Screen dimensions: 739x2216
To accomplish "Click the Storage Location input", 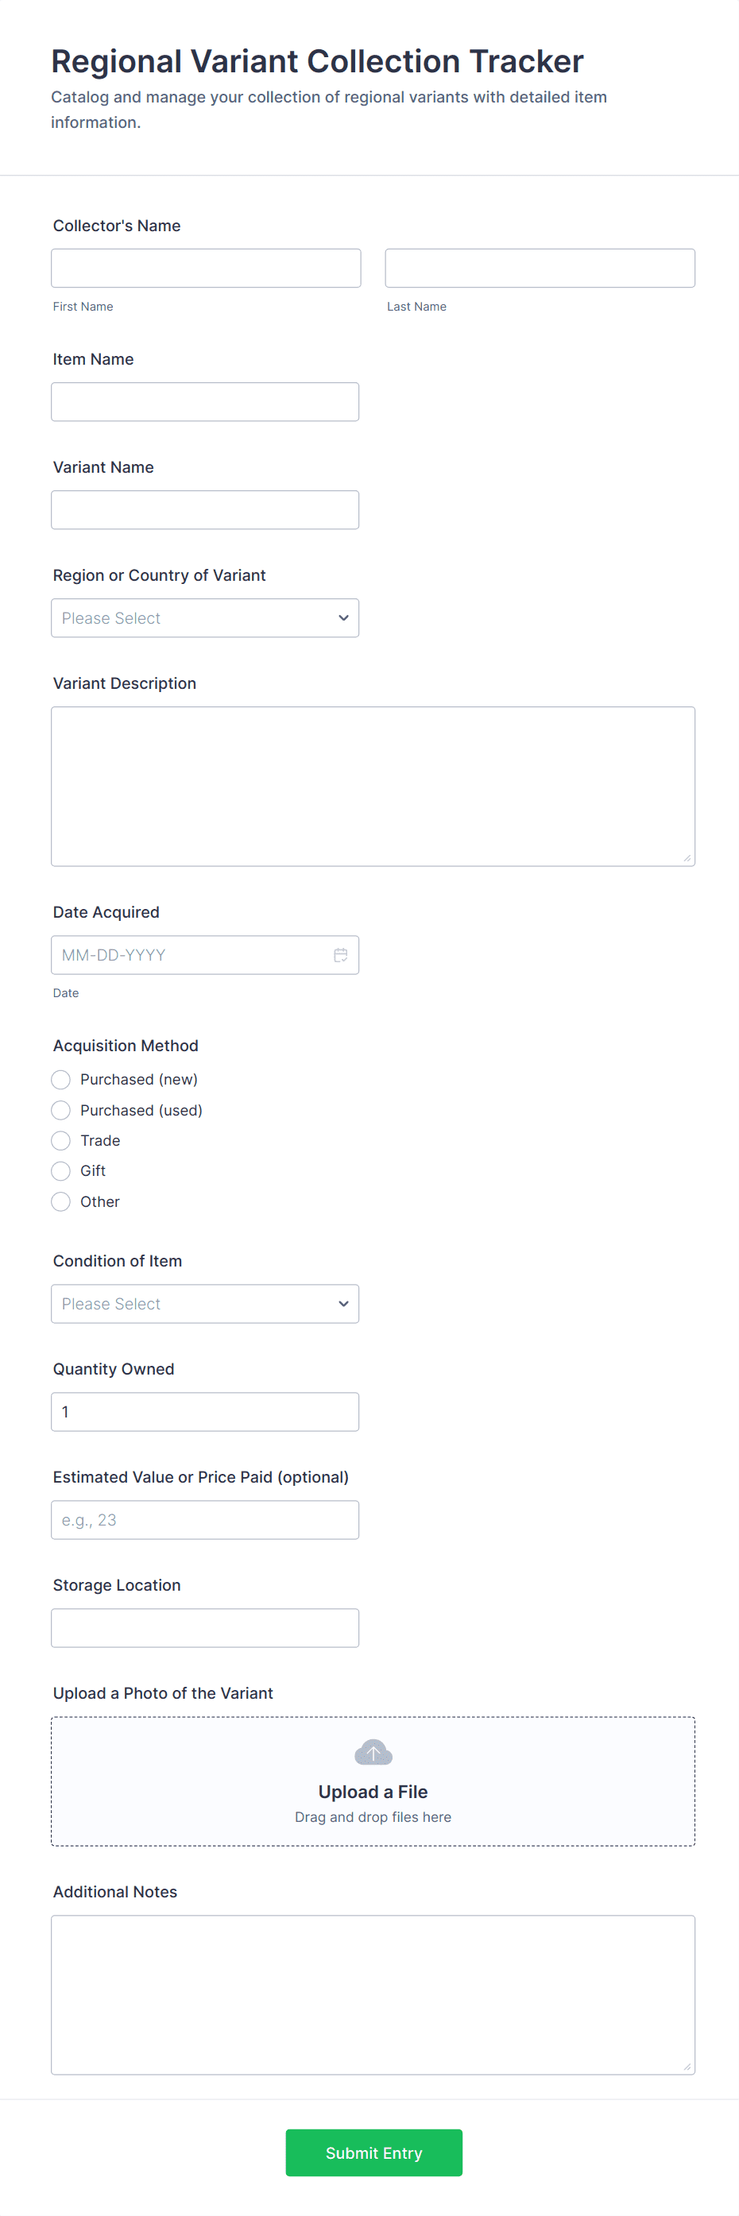I will 205,1627.
